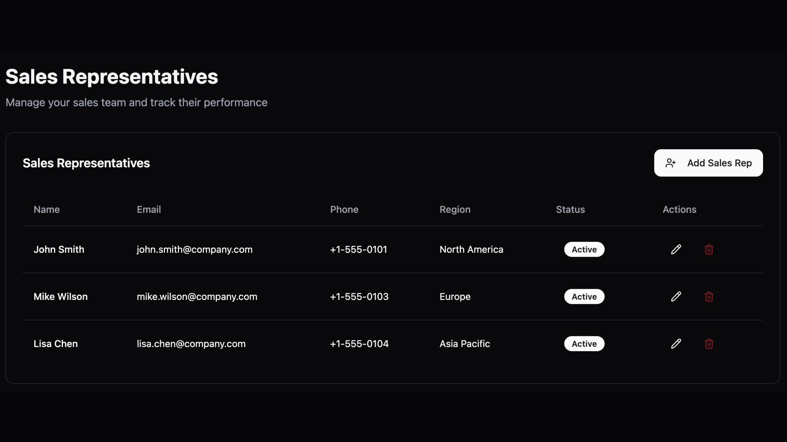Click phone number +1-555-0103
The image size is (787, 442).
coord(359,297)
